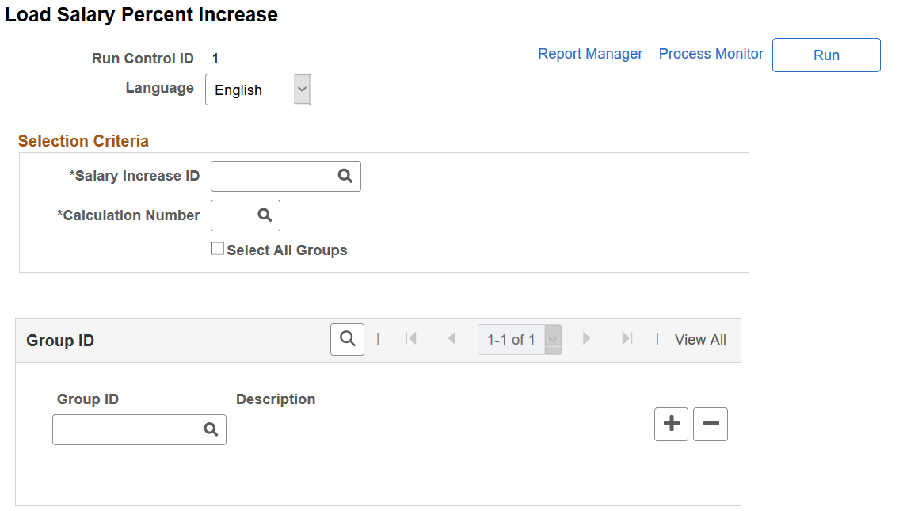Screen dimensions: 903x511
Task: Open the Salary Increase ID lookup
Action: (345, 175)
